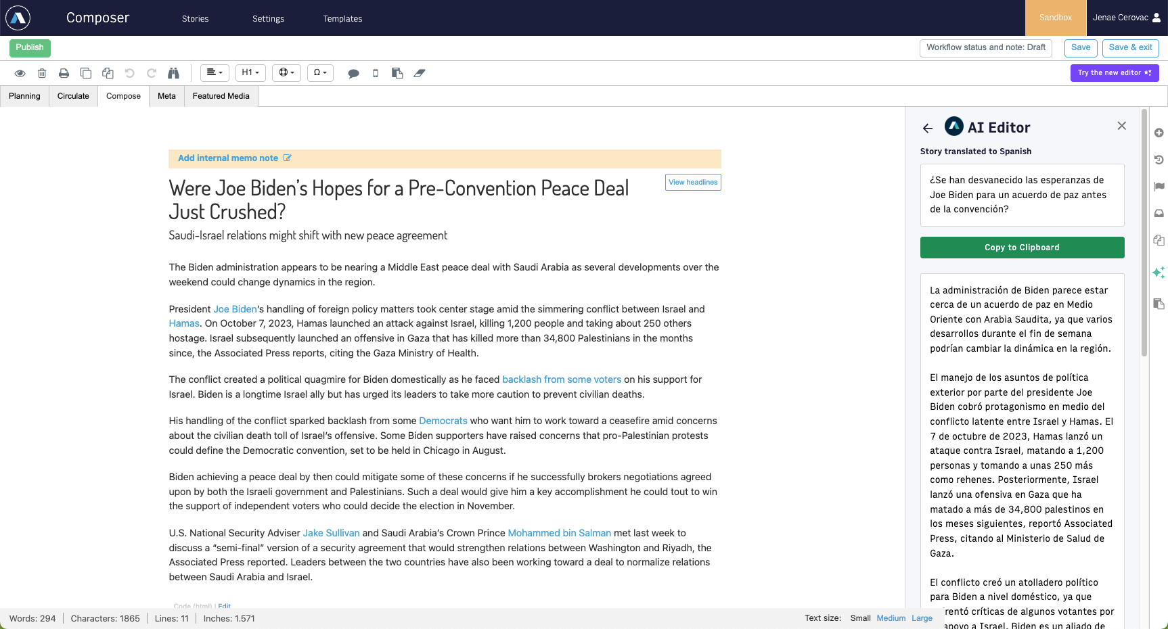The image size is (1168, 629).
Task: Open the Jake Sullivan hyperlink
Action: tap(331, 533)
